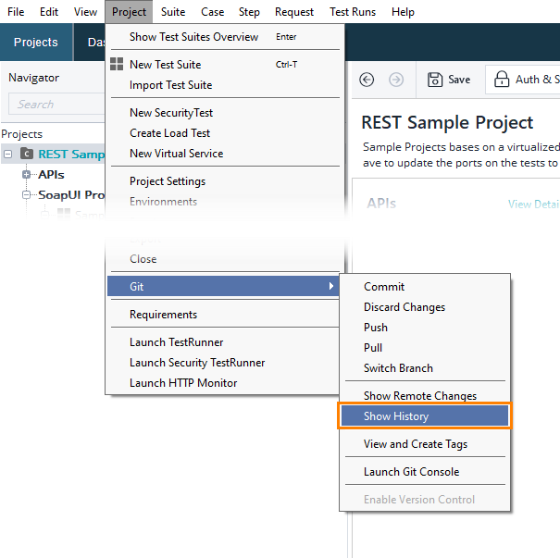The width and height of the screenshot is (560, 558).
Task: Open the Test Runs menu
Action: 353,12
